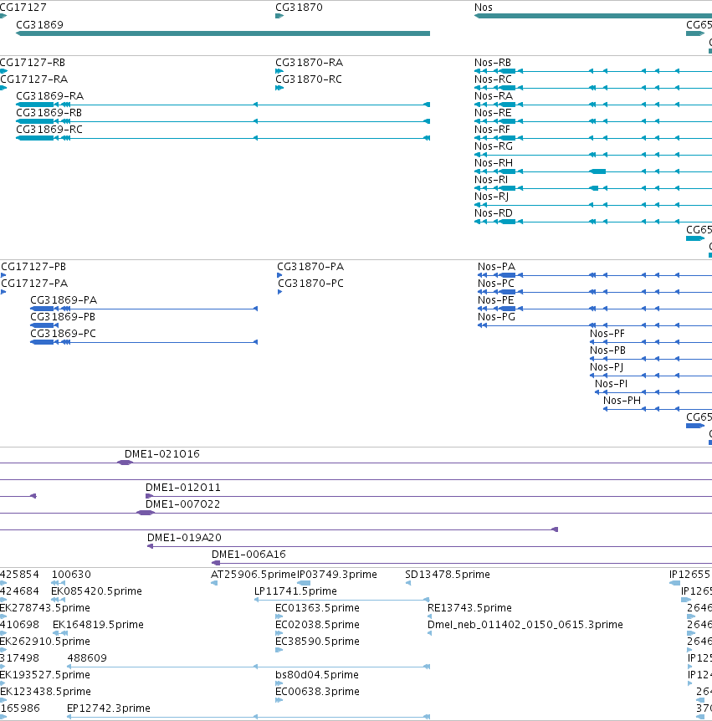Click the Nos-PJ protein label
712x721 pixels.
tap(607, 367)
